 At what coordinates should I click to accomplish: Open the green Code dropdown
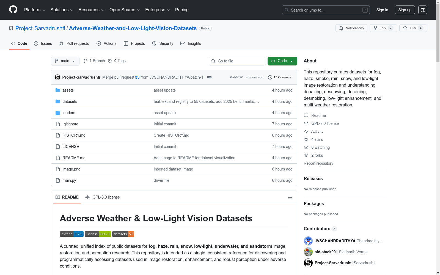click(282, 61)
